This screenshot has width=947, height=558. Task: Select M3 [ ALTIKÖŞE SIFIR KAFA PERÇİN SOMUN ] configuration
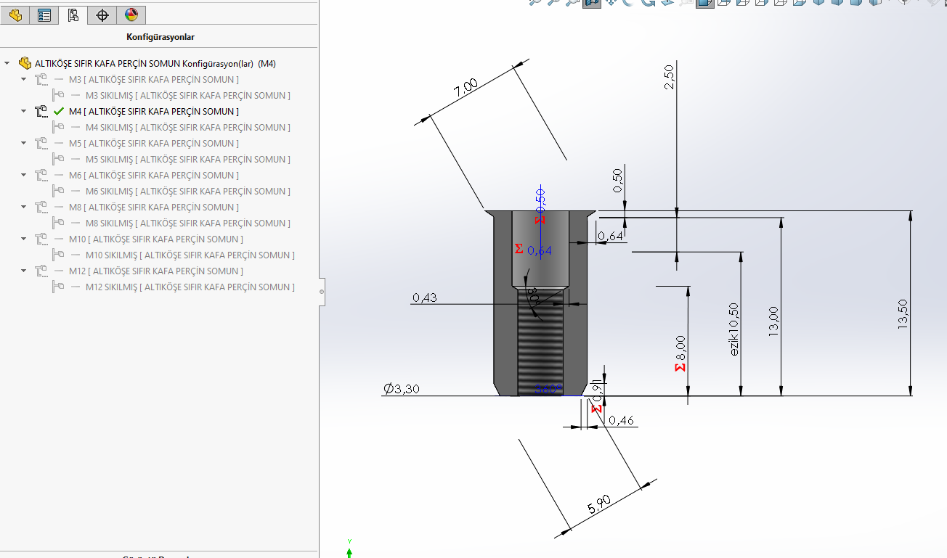[153, 79]
